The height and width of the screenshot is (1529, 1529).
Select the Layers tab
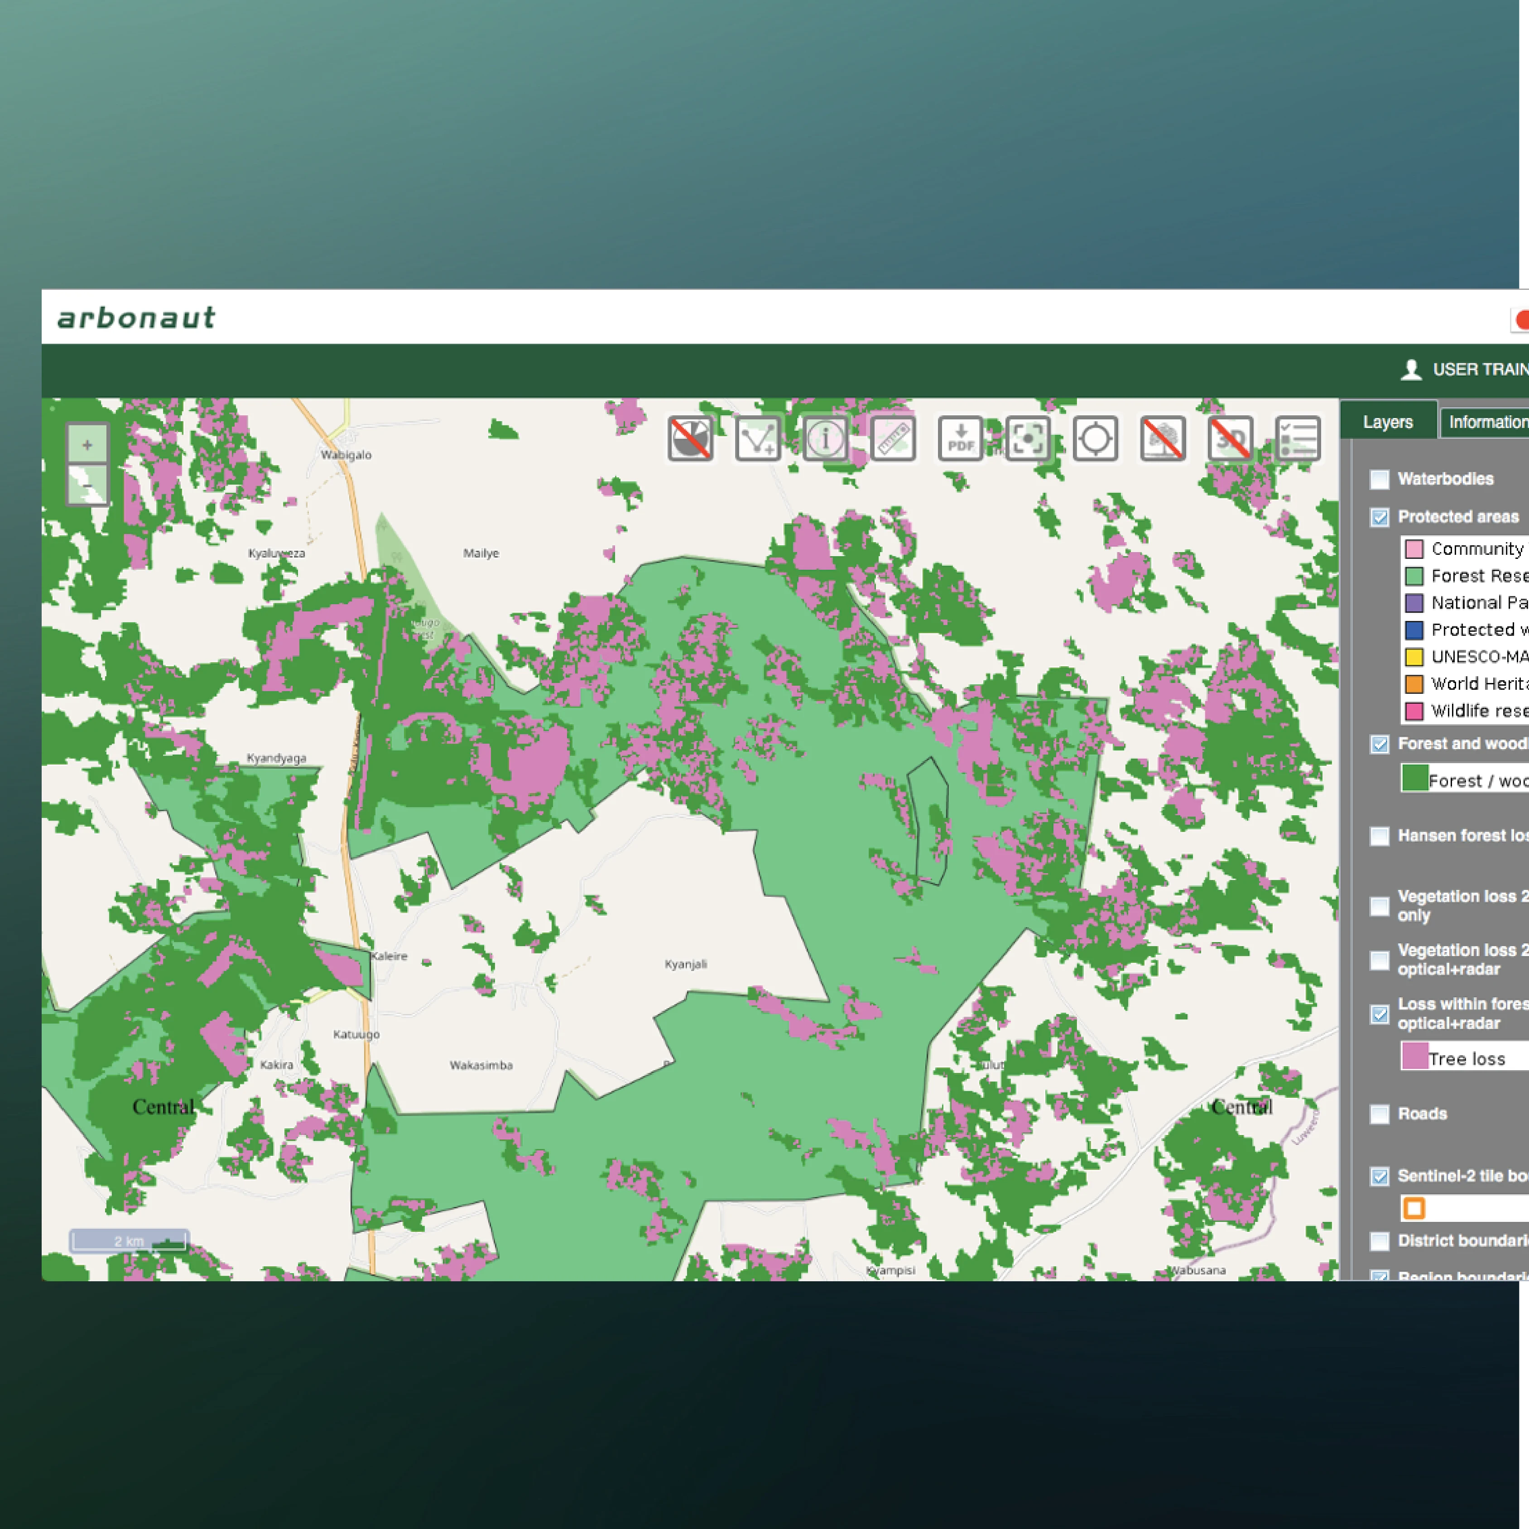click(1389, 422)
